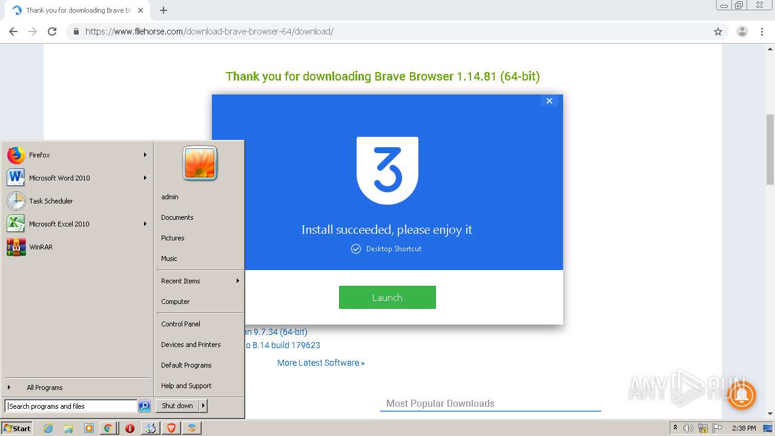Click the forward navigation arrow
775x436 pixels.
[x=33, y=31]
